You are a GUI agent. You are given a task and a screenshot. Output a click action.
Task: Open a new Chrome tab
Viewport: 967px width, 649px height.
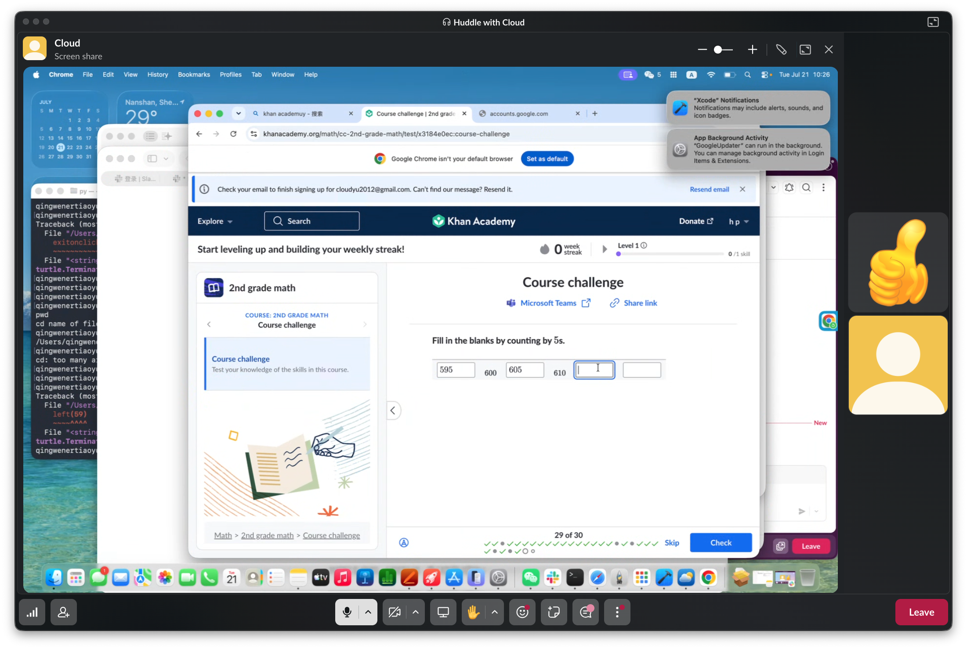click(x=595, y=114)
